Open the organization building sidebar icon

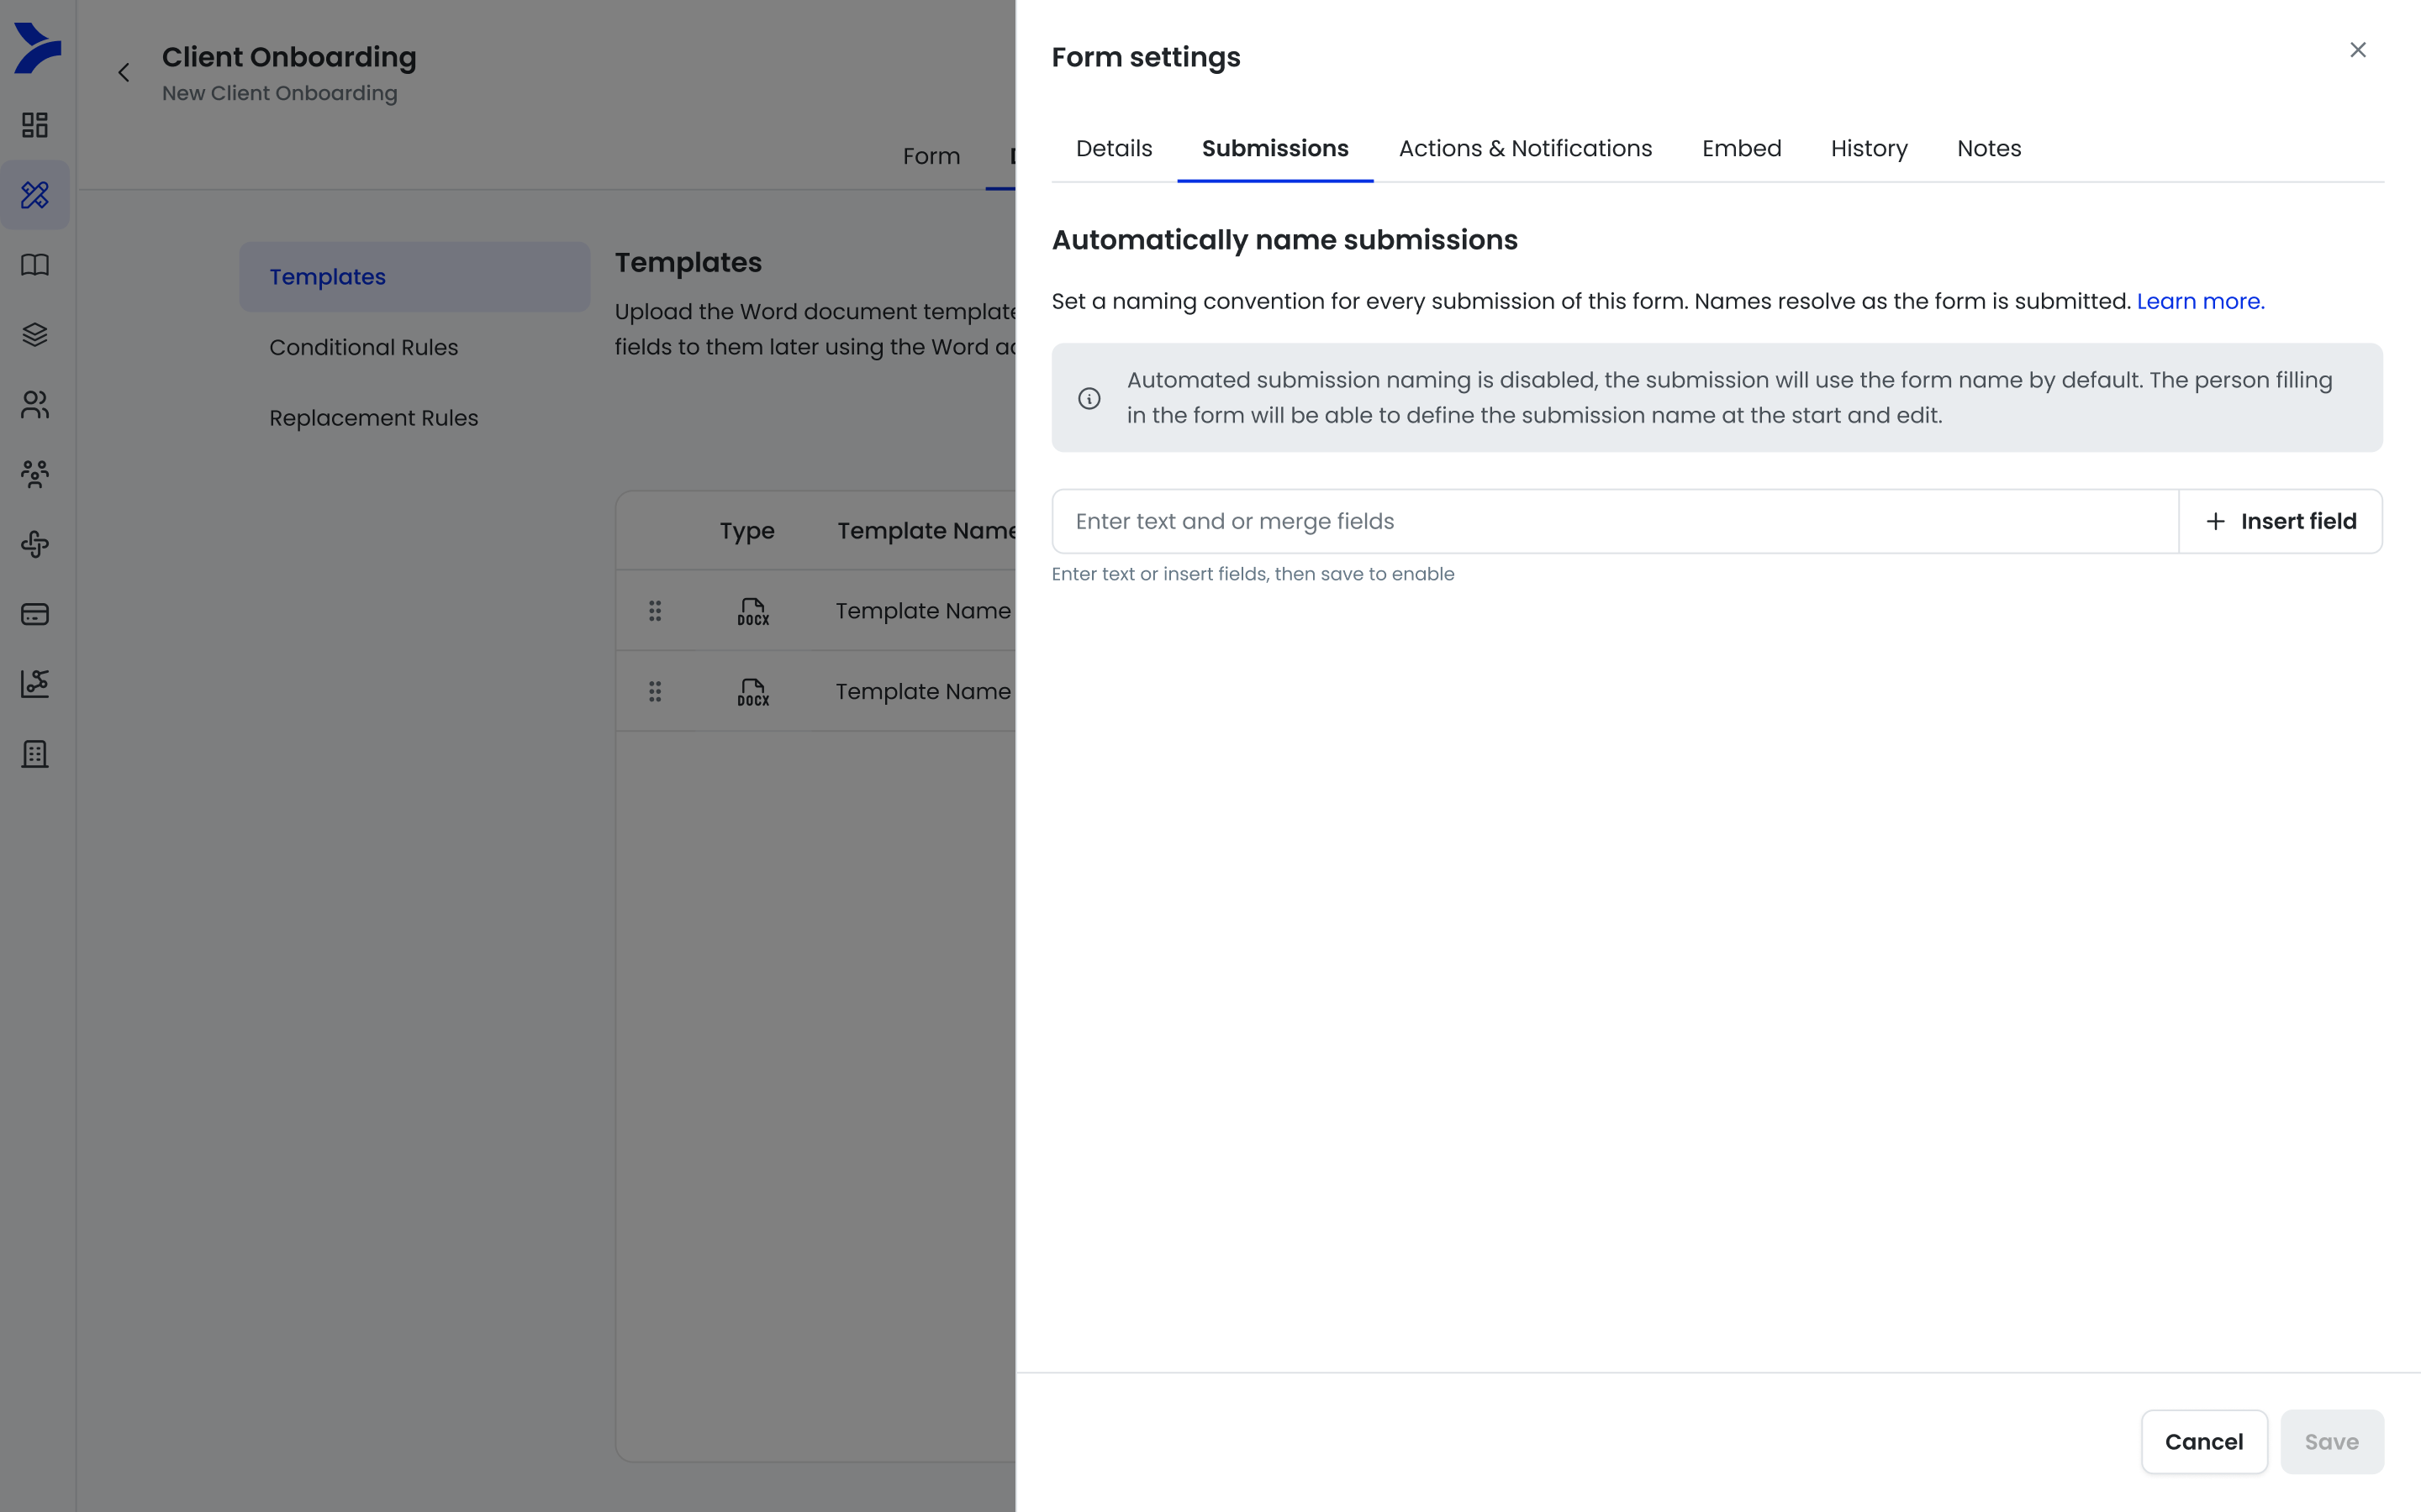(35, 754)
